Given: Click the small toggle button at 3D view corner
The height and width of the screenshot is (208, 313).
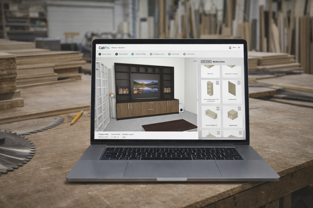Looking at the screenshot, I should [x=195, y=61].
